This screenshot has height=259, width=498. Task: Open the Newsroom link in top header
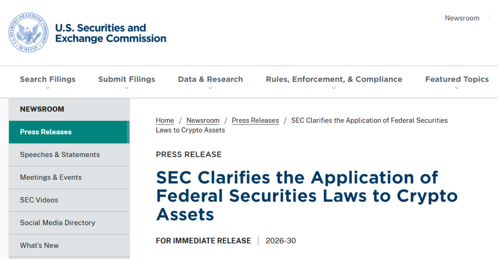tap(462, 18)
